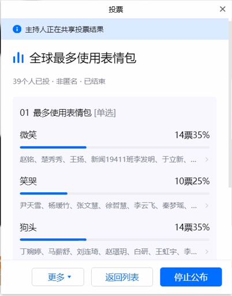Viewport: 232px width, 296px height.
Task: Expand voter list for 笑哭 option
Action: [207, 205]
